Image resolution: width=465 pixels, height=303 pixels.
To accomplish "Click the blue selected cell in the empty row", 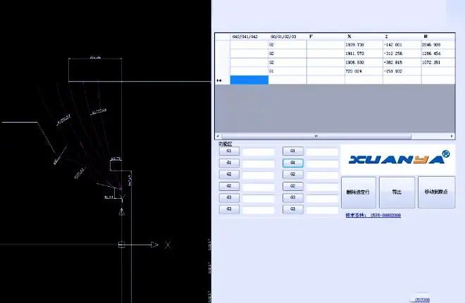I will pyautogui.click(x=249, y=80).
